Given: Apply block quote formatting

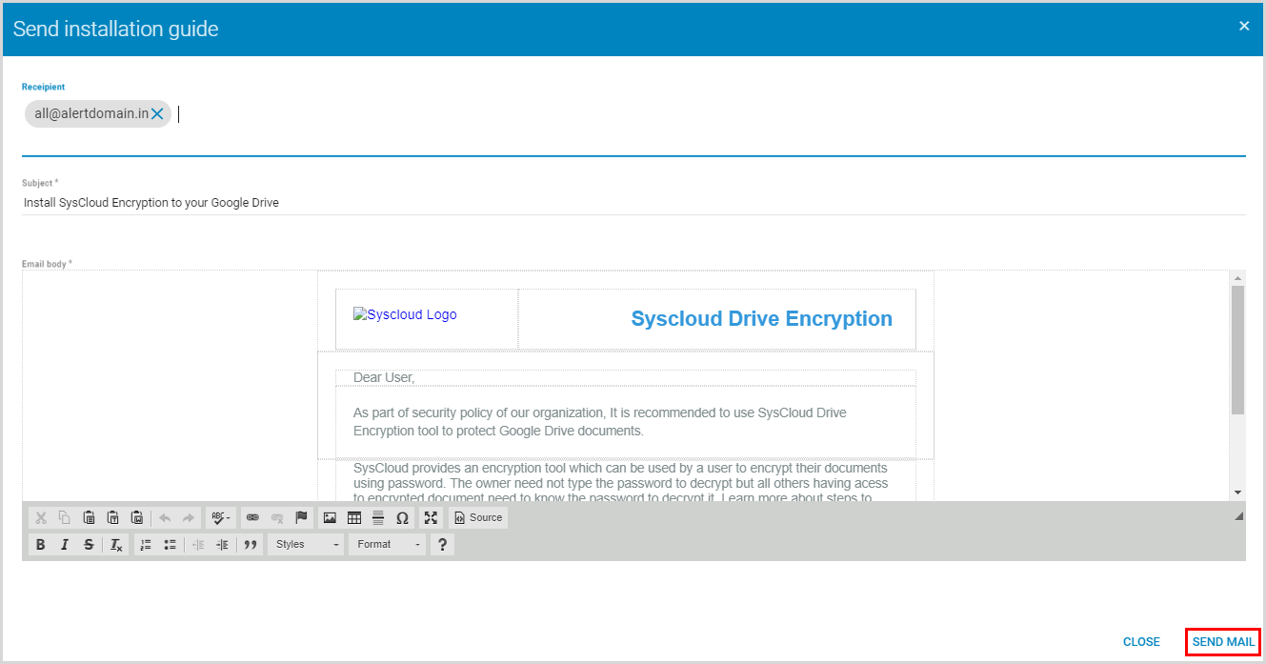Looking at the screenshot, I should (x=251, y=544).
